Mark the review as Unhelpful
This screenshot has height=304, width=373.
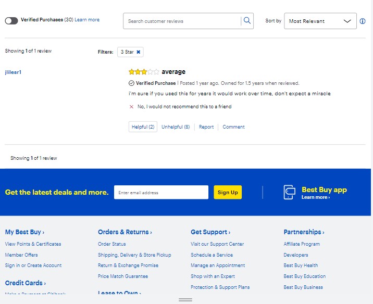point(176,126)
